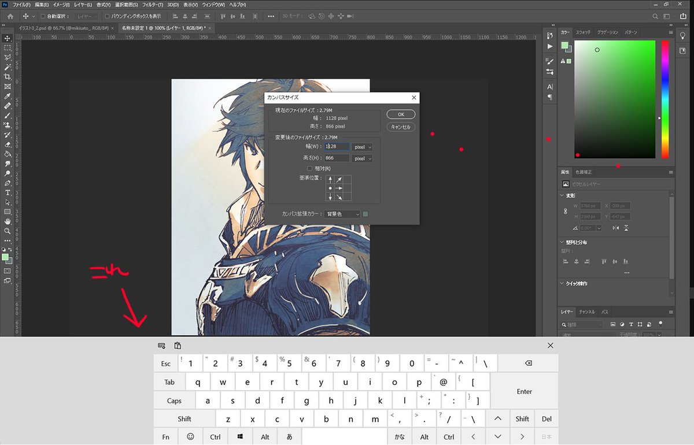This screenshot has height=445, width=694.
Task: Select the Eraser tool
Action: [8, 144]
